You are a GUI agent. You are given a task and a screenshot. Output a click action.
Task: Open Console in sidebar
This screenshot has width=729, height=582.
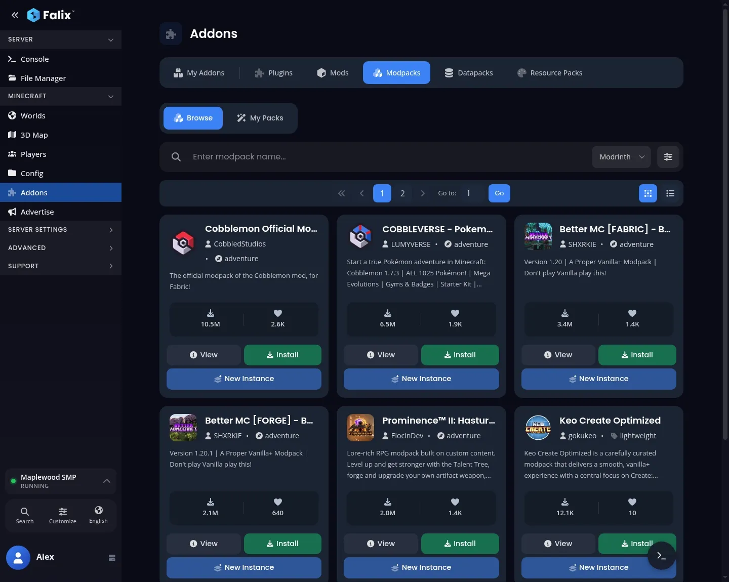coord(61,59)
